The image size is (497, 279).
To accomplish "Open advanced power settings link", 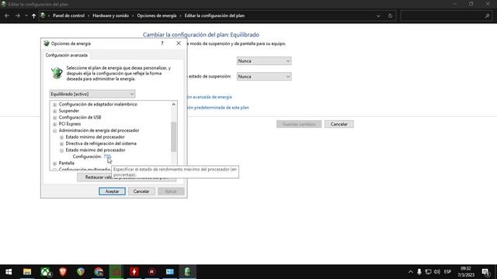I will coord(210,97).
